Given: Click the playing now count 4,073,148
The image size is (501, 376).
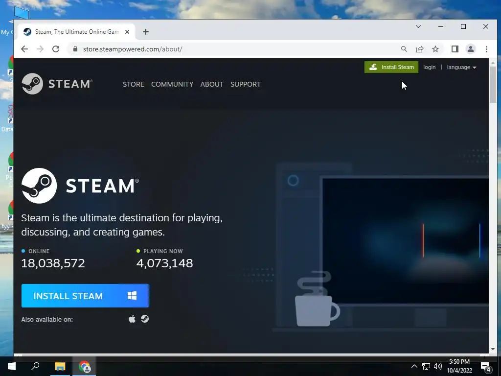Looking at the screenshot, I should click(x=164, y=263).
